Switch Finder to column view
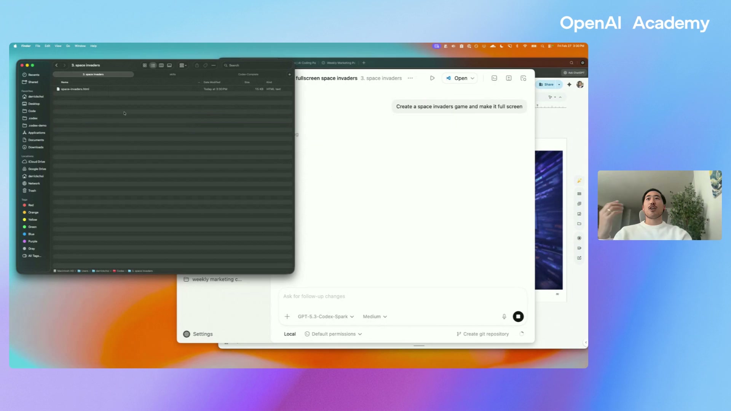731x411 pixels. point(161,65)
